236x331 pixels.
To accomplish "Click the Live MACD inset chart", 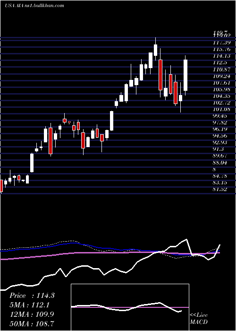I will (130, 307).
